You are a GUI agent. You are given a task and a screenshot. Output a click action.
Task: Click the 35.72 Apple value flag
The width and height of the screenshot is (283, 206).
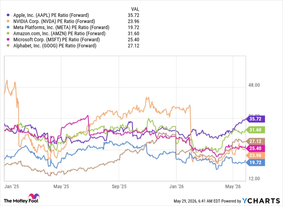tap(255, 119)
